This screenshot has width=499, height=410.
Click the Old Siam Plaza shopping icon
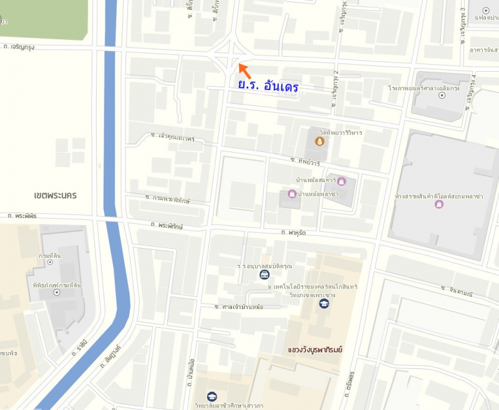(439, 204)
